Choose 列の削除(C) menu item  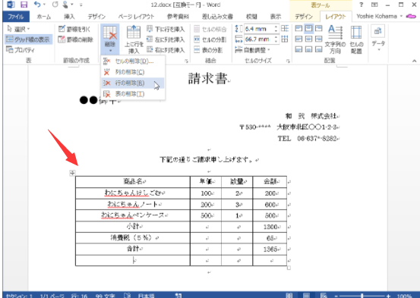(133, 72)
